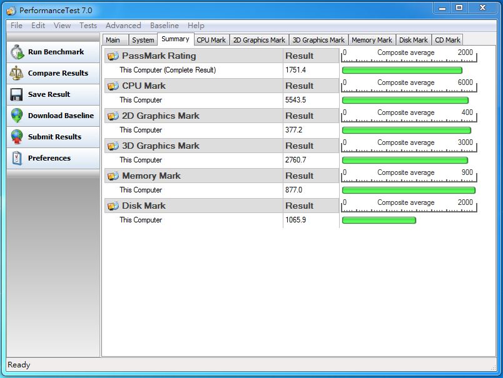Click the PerformanceTest title bar app icon
Viewport: 503px width, 378px height.
pos(11,11)
